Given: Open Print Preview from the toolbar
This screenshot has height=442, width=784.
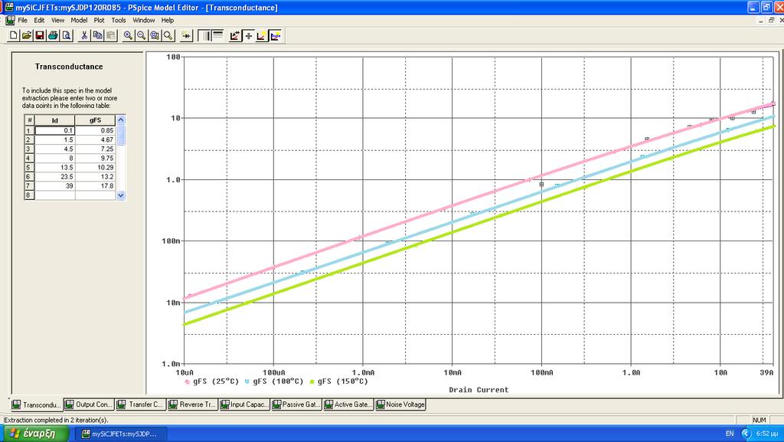Looking at the screenshot, I should tap(67, 35).
